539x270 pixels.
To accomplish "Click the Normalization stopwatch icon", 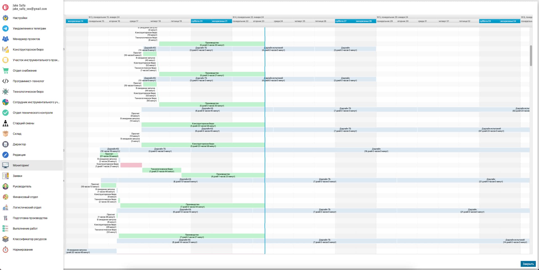I will pyautogui.click(x=5, y=250).
